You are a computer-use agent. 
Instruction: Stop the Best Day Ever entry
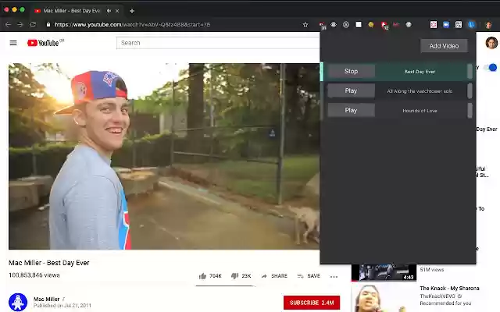coord(351,71)
